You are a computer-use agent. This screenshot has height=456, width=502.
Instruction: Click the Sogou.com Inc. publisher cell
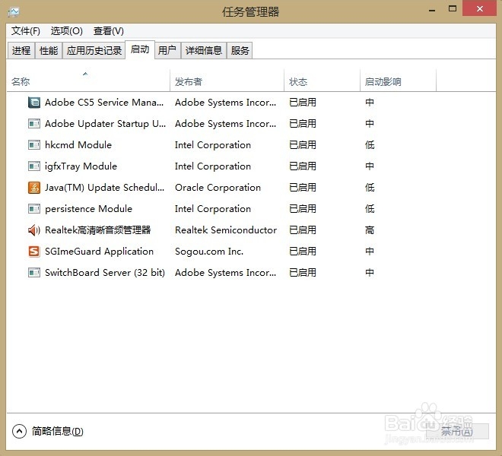click(209, 252)
